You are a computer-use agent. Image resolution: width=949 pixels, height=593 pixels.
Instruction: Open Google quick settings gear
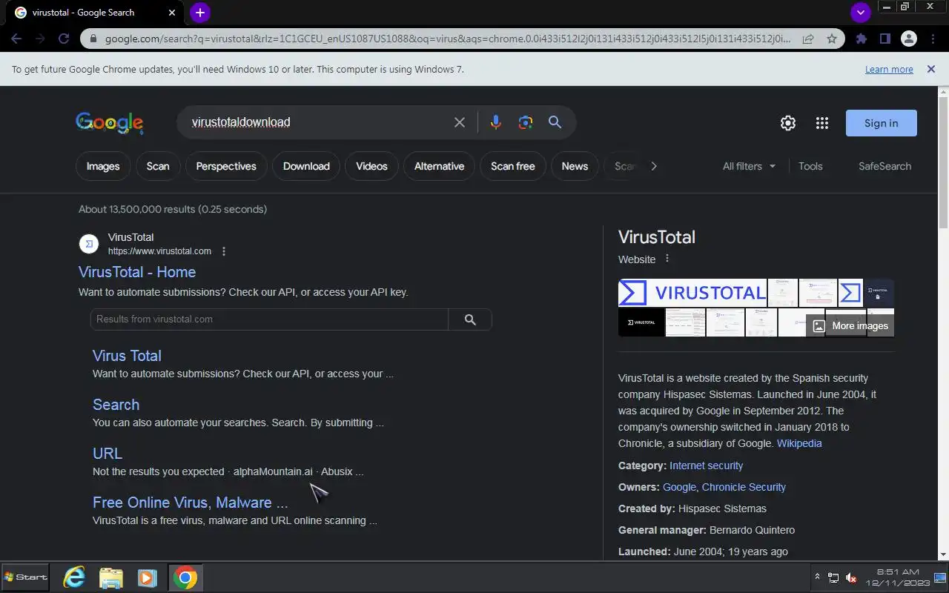tap(788, 123)
